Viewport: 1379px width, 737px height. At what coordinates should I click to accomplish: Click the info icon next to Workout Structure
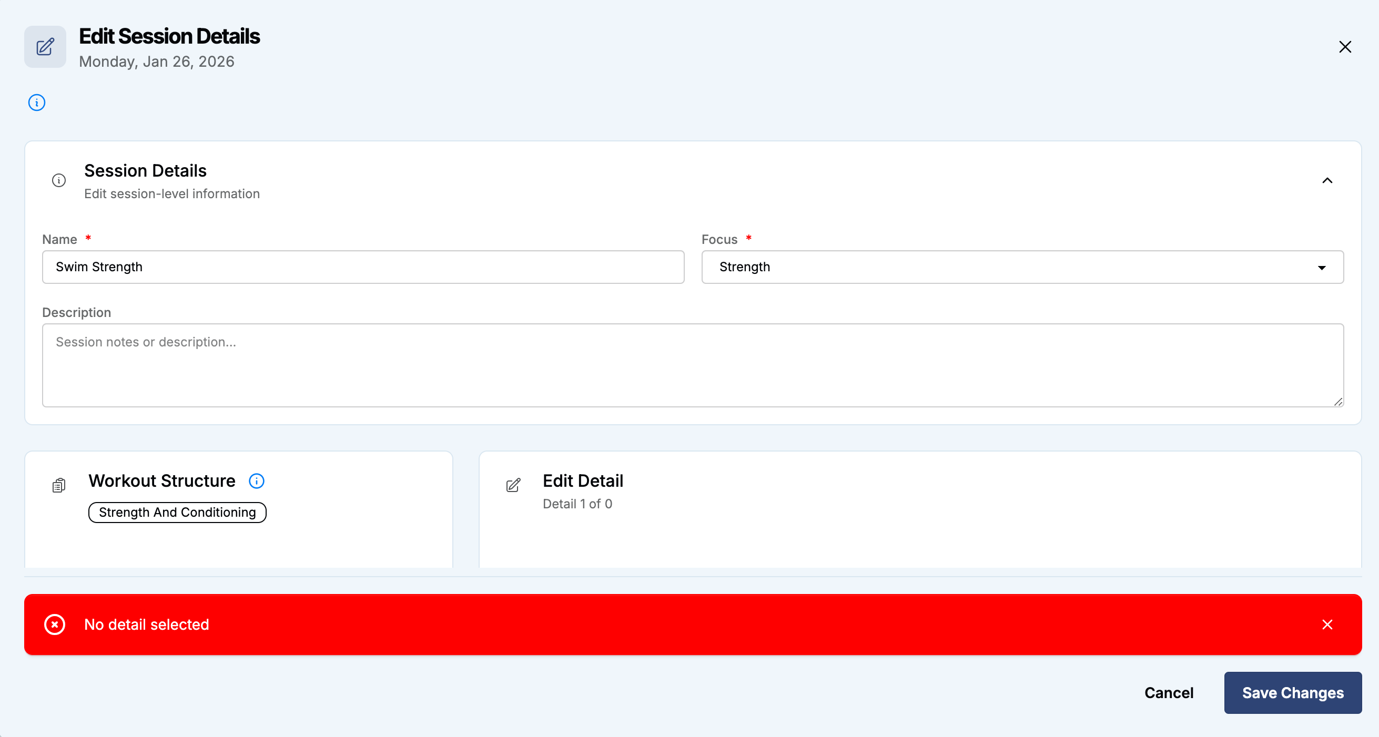pyautogui.click(x=257, y=480)
